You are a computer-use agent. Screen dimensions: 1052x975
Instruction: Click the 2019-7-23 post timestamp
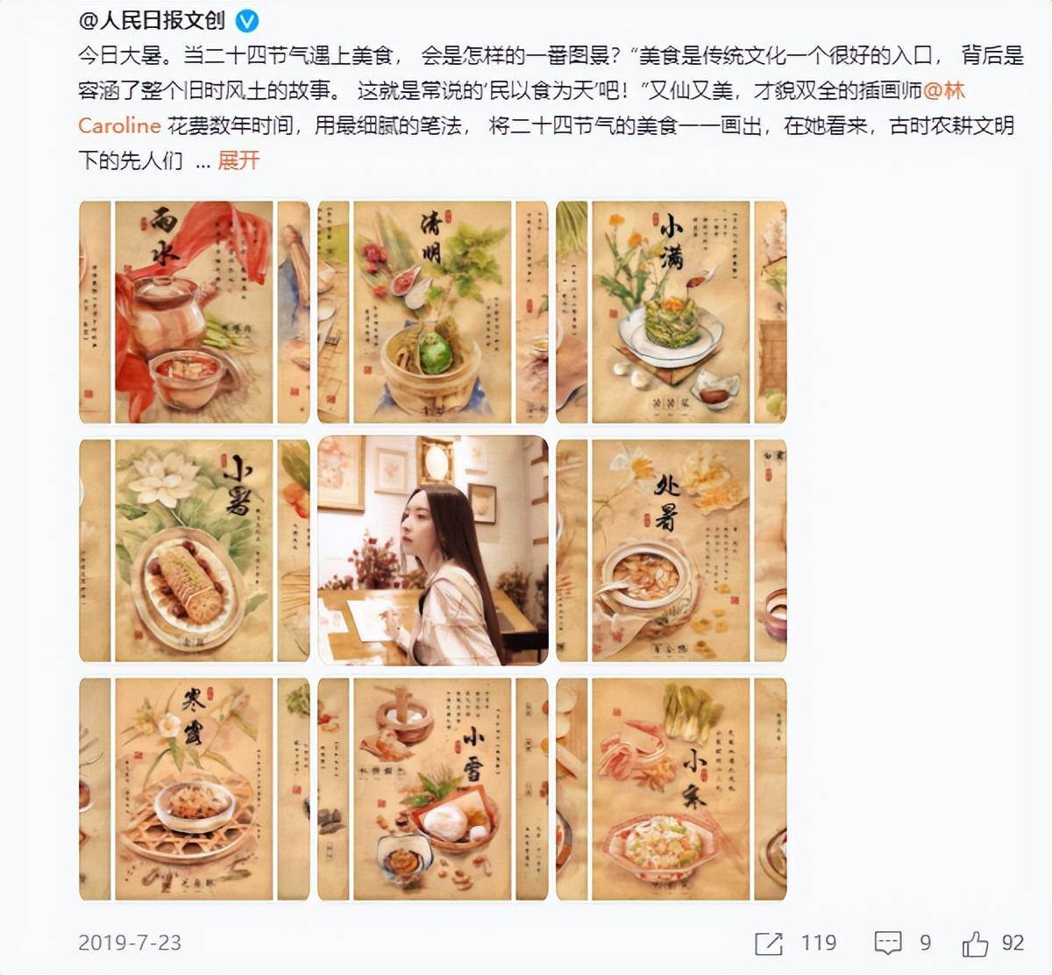pos(130,943)
